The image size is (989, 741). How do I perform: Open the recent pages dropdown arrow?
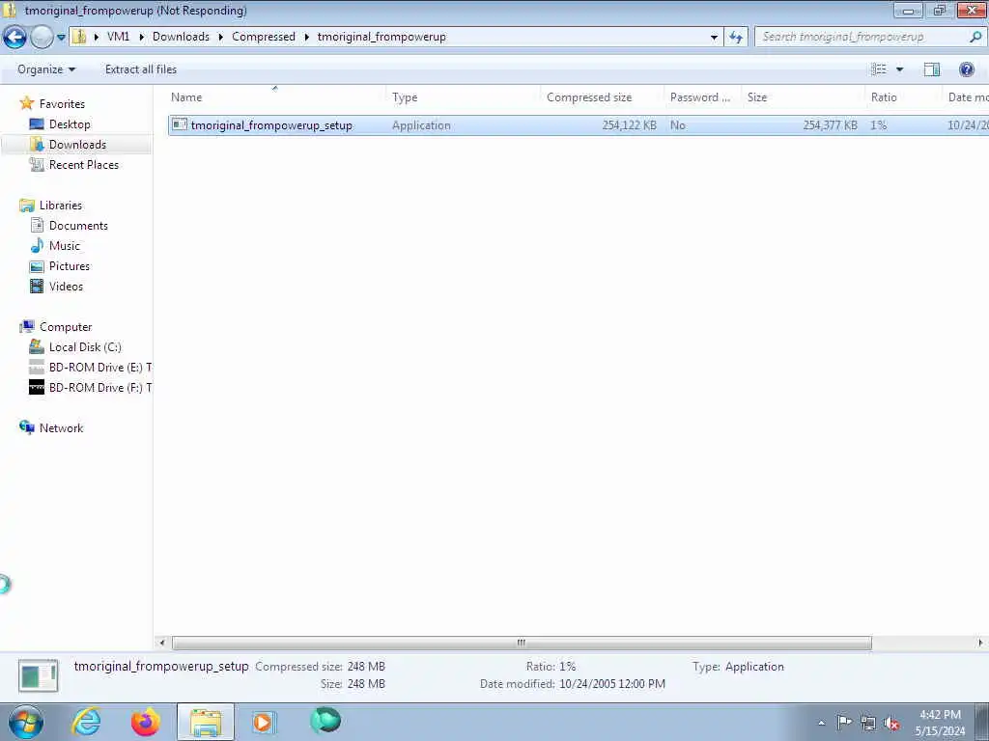click(61, 38)
